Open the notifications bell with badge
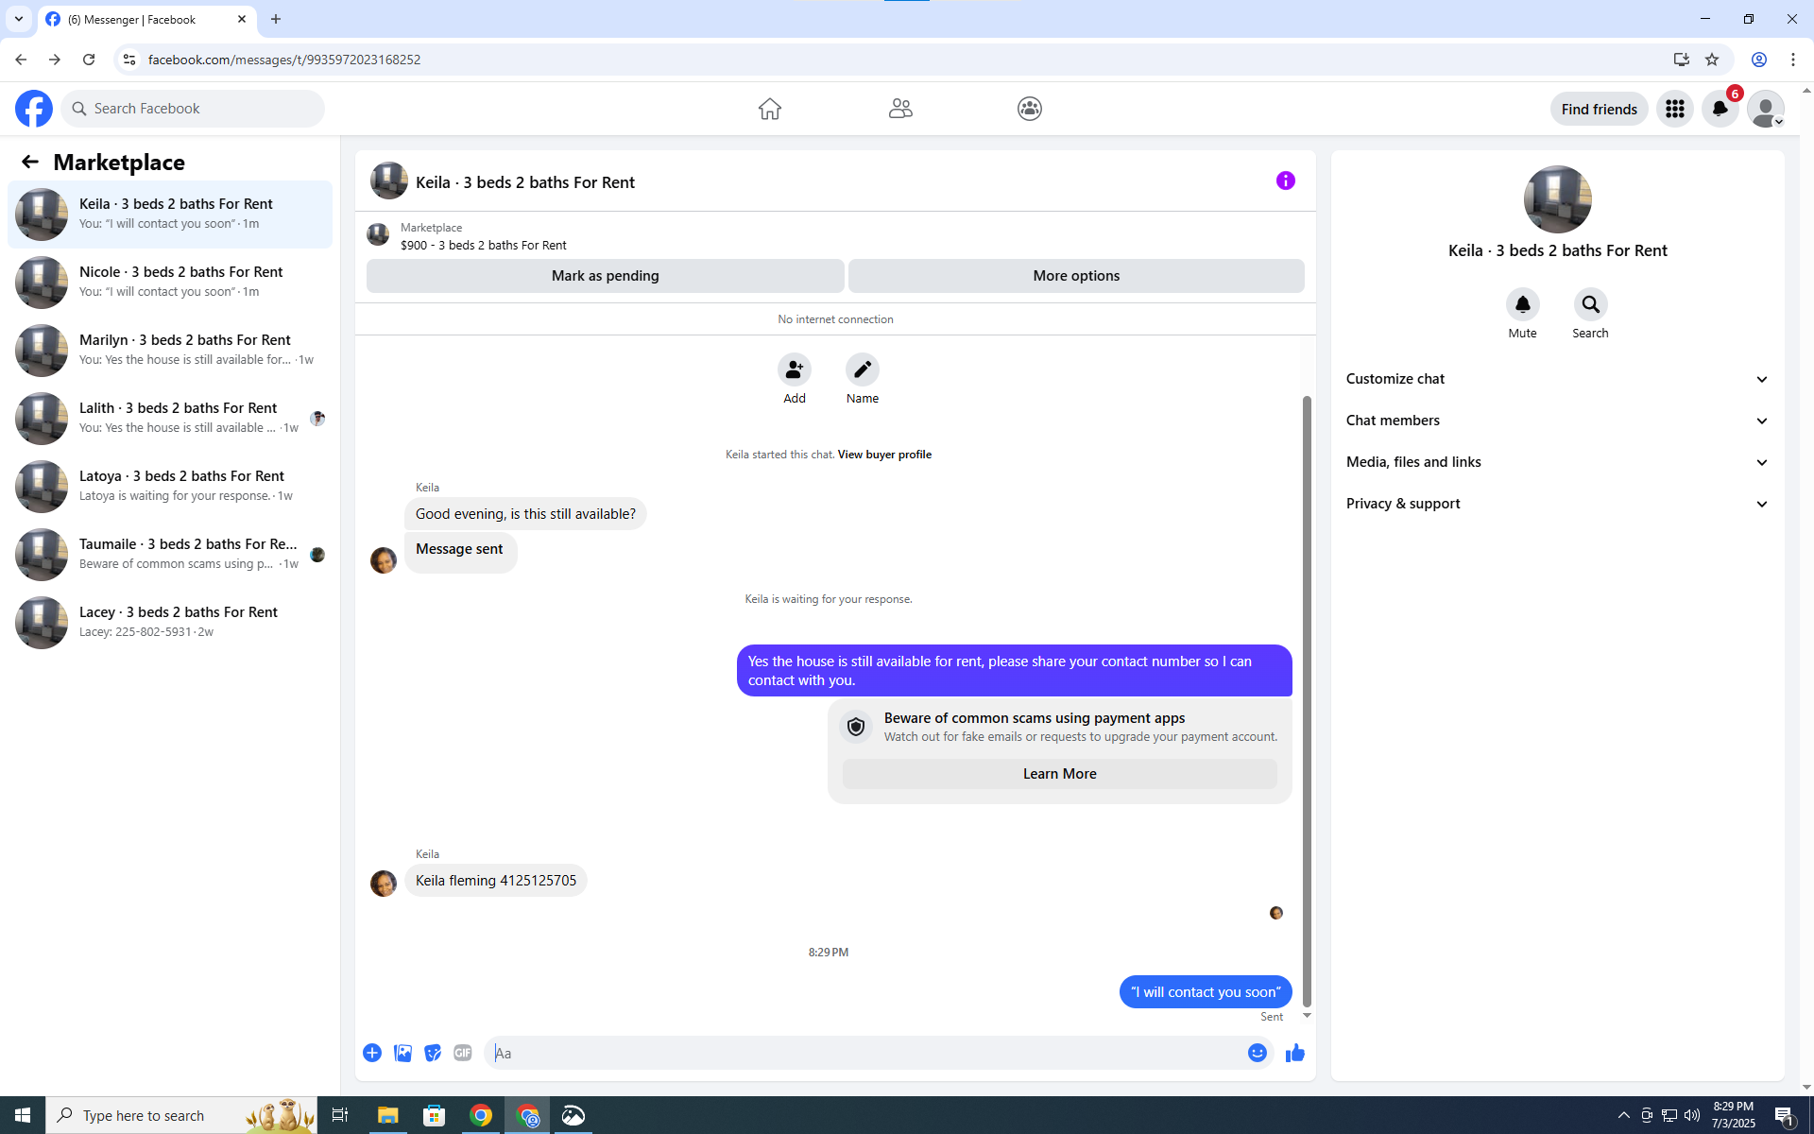This screenshot has height=1134, width=1814. [x=1720, y=109]
